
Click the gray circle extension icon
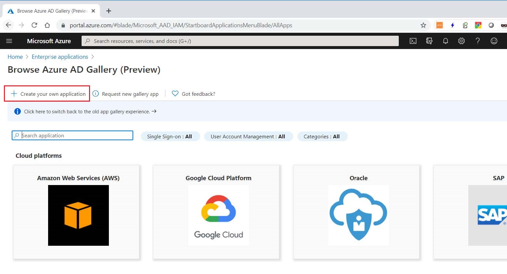point(491,25)
